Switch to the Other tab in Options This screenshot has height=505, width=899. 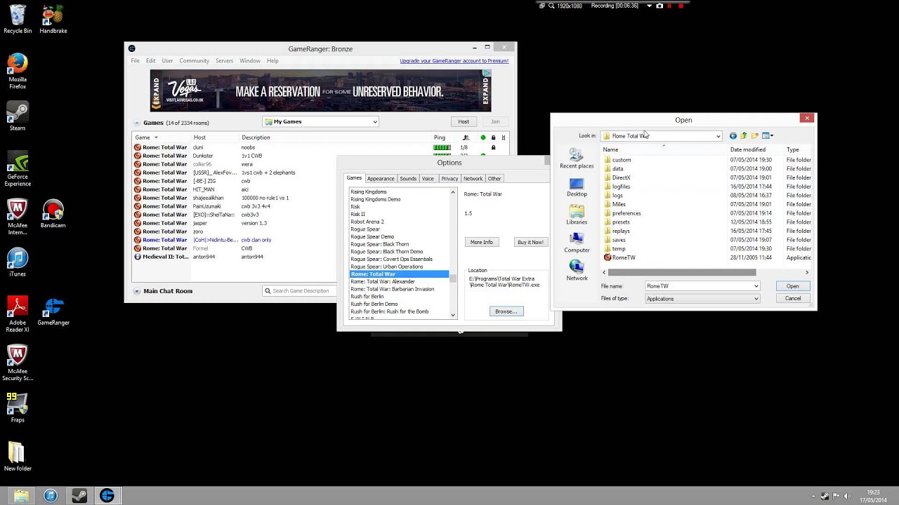point(494,179)
